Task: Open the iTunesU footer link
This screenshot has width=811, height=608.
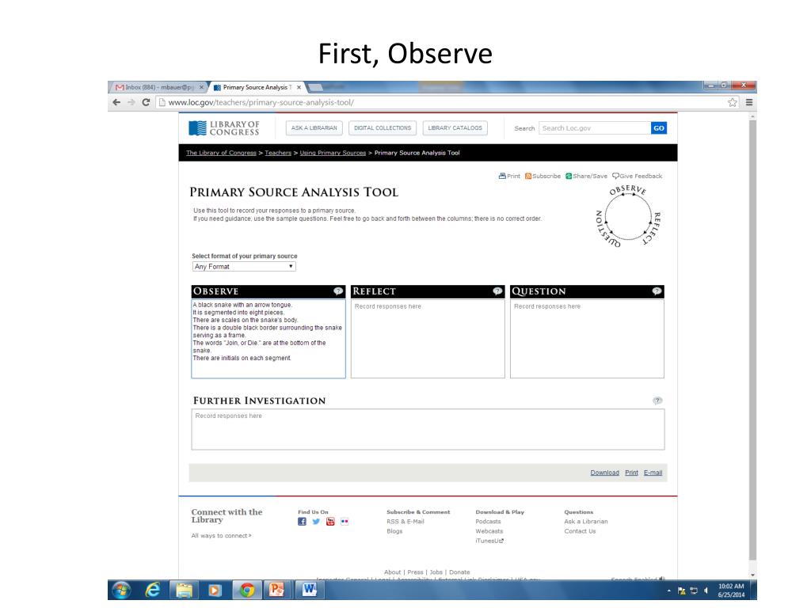Action: pyautogui.click(x=489, y=541)
